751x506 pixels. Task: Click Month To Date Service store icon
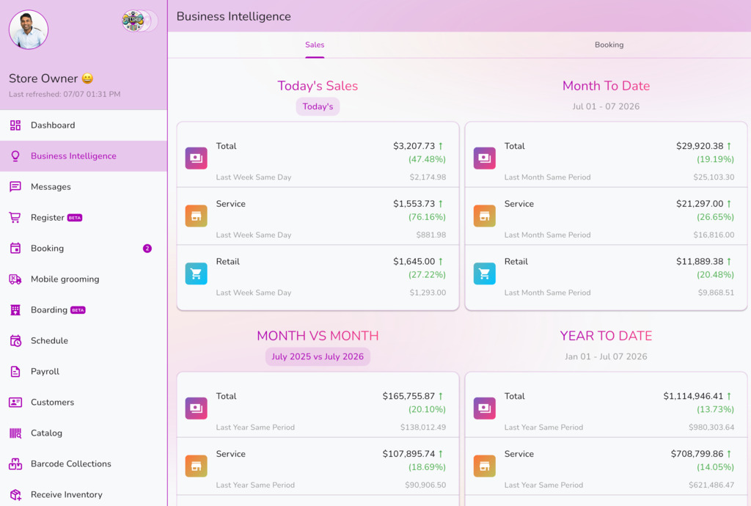[485, 216]
